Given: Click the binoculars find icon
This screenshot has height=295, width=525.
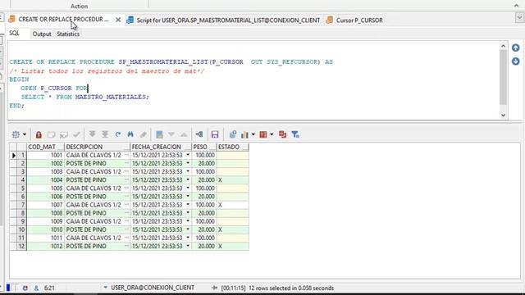Looking at the screenshot, I should click(x=130, y=134).
